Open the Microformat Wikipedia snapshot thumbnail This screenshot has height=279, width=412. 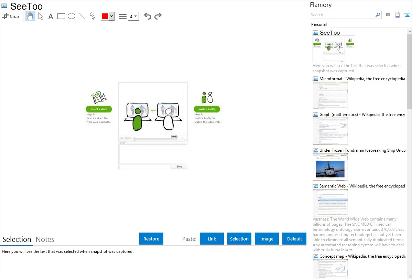click(x=330, y=95)
